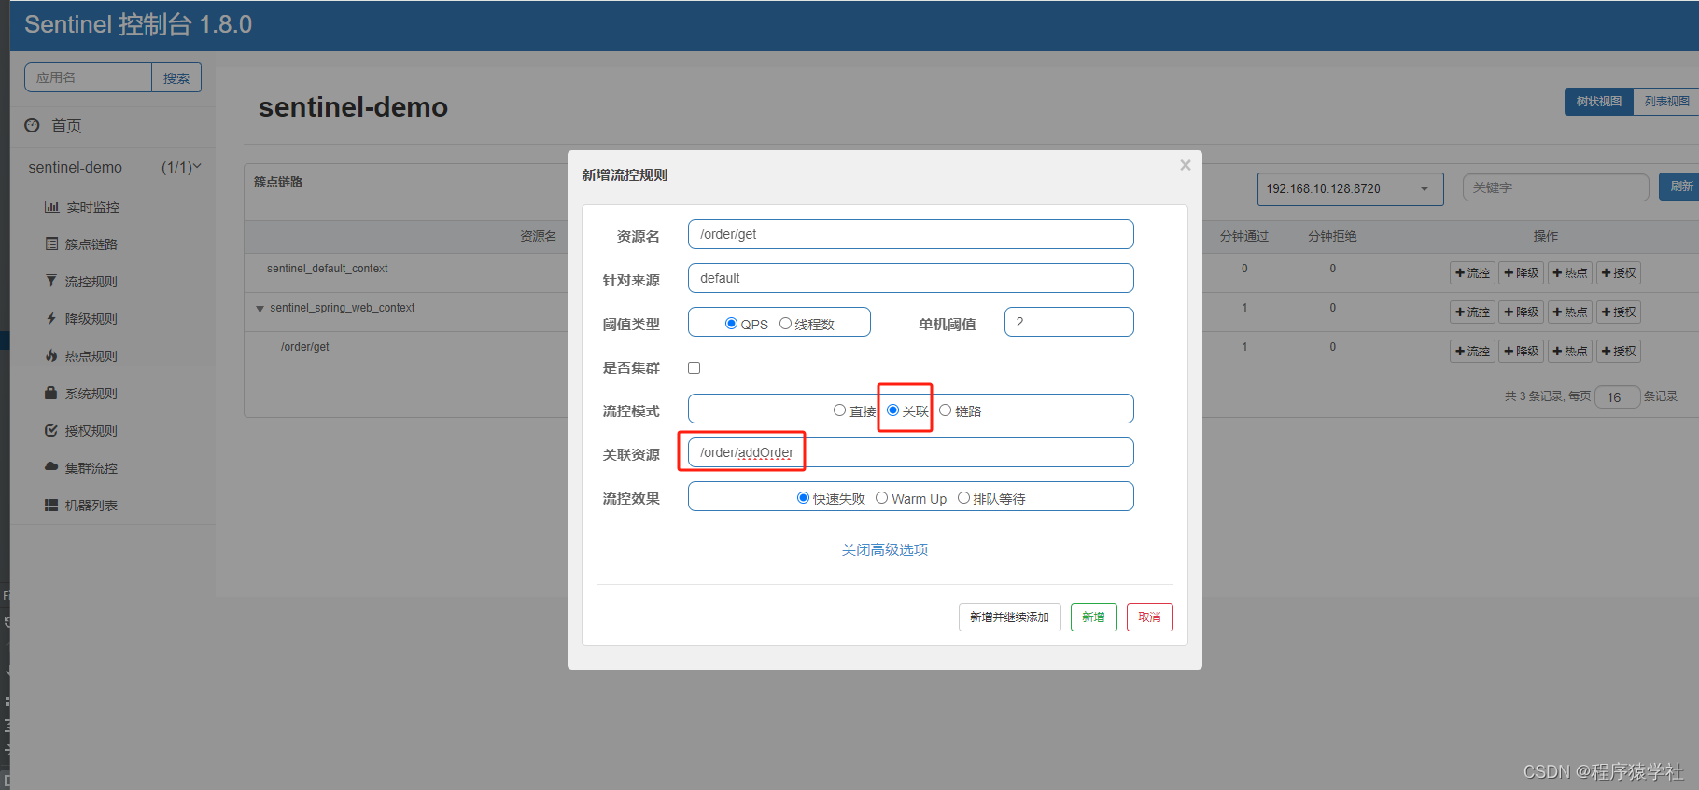Add 授权 for /order/get row
The width and height of the screenshot is (1699, 790).
[x=1618, y=352]
